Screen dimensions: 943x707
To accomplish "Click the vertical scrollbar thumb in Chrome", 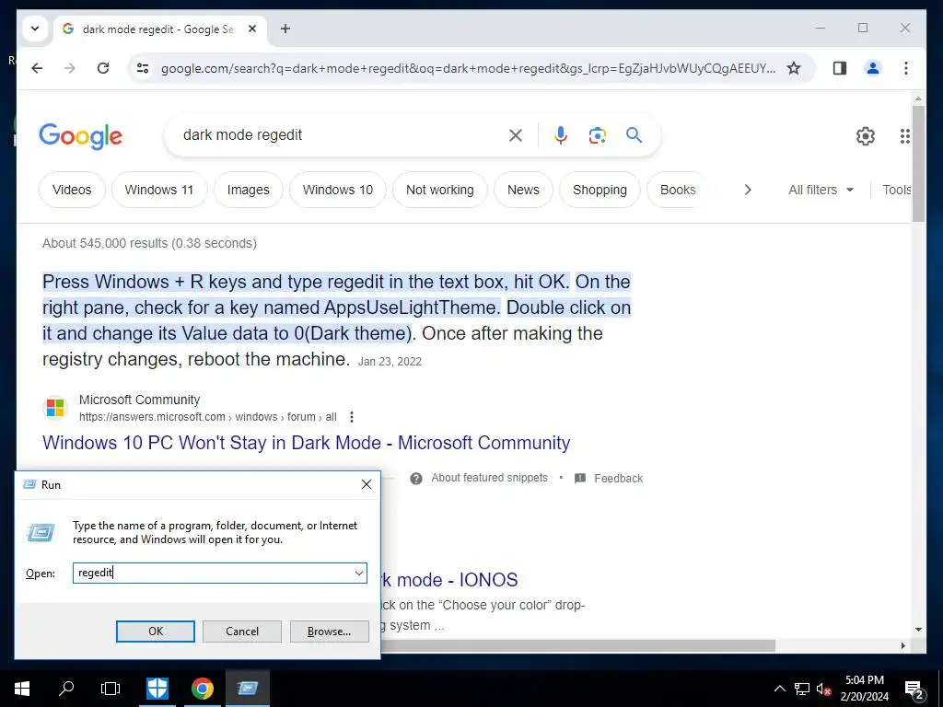I will 918,164.
